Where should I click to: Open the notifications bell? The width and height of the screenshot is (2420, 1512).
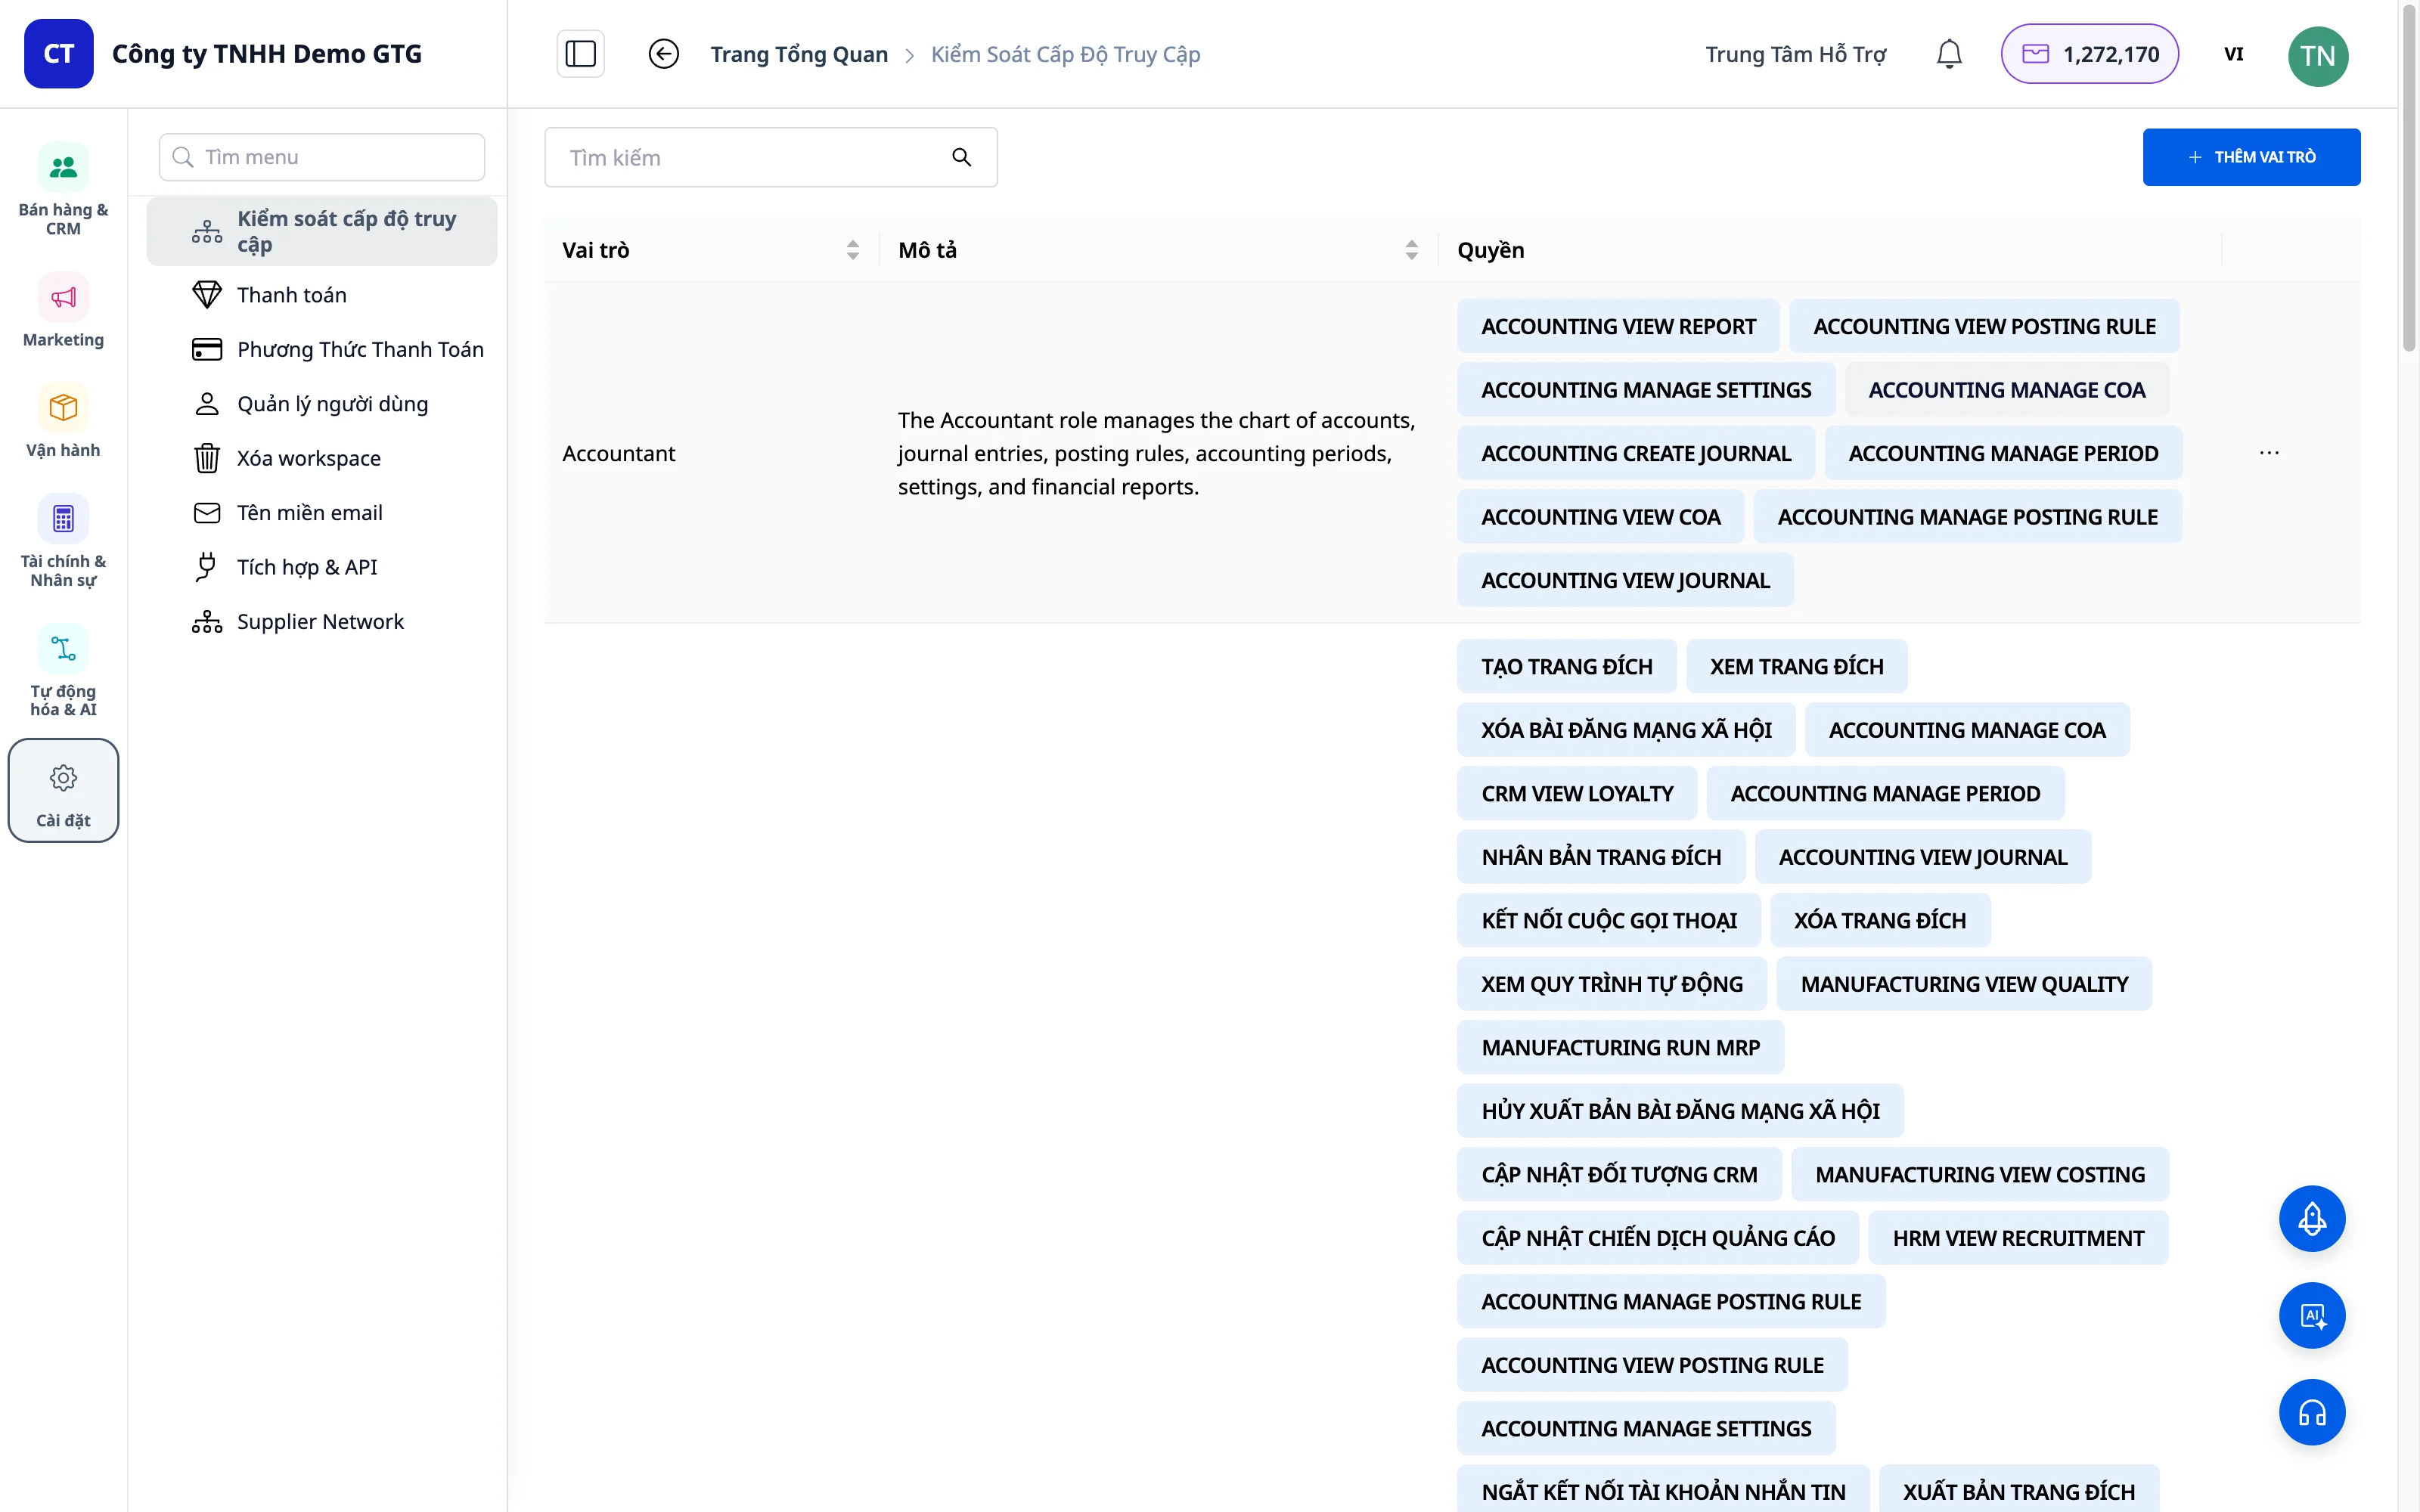[1949, 54]
